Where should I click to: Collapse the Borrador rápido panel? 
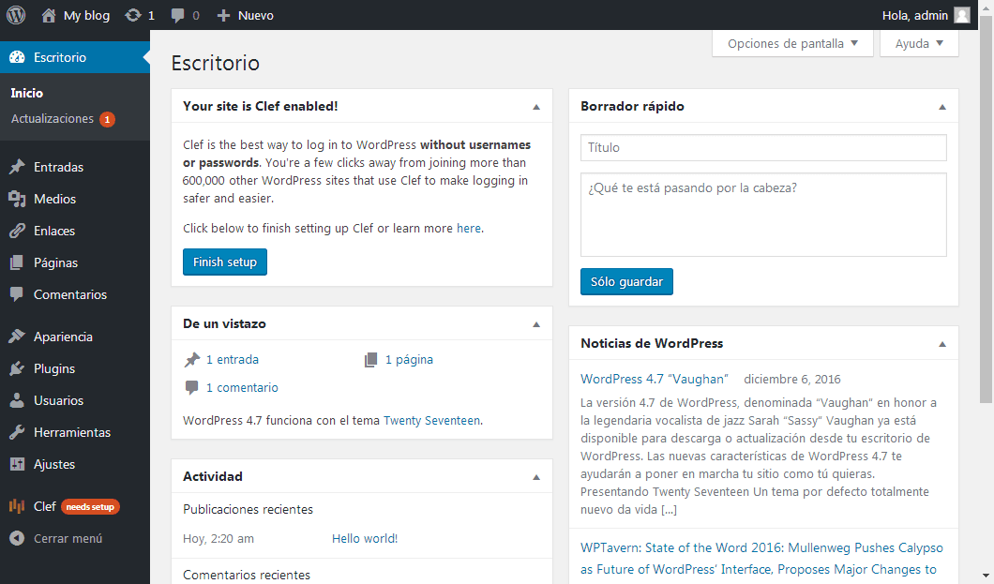pos(942,107)
